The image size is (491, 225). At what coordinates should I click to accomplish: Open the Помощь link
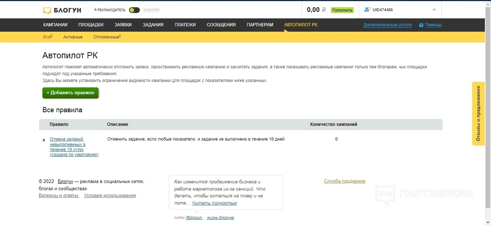click(433, 25)
